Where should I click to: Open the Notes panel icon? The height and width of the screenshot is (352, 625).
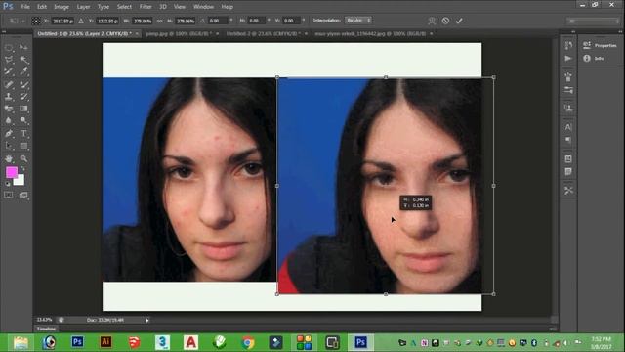tap(568, 172)
